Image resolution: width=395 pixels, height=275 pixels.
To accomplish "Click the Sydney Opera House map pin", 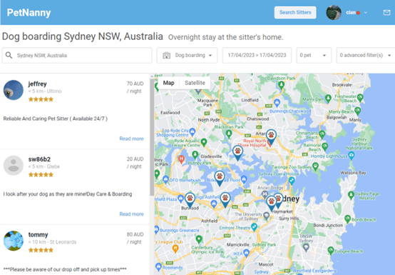I will (292, 180).
